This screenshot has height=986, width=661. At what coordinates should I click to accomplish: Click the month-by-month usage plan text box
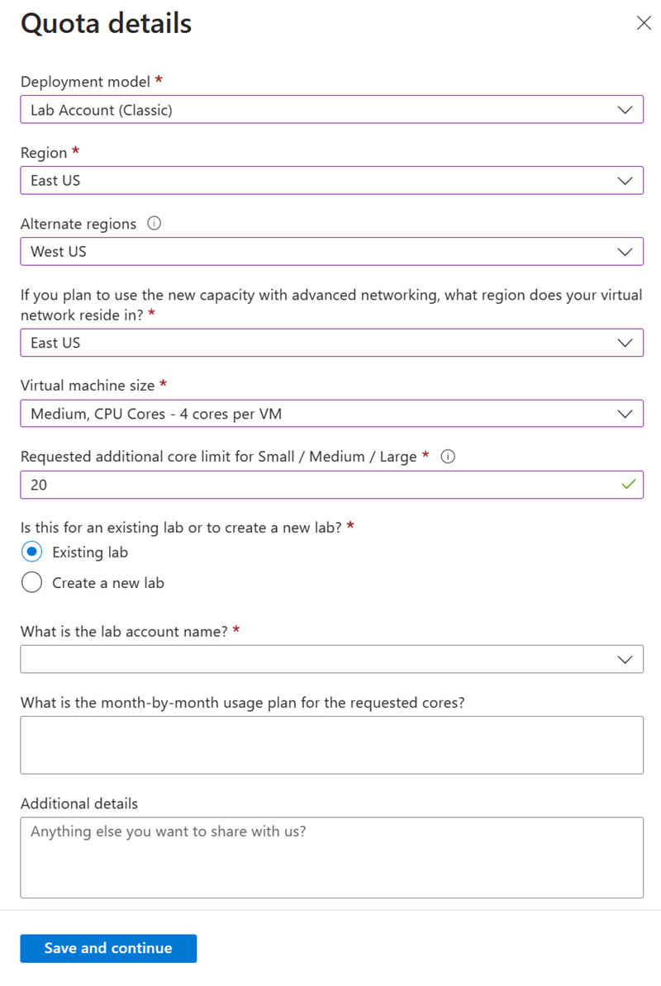click(x=331, y=745)
